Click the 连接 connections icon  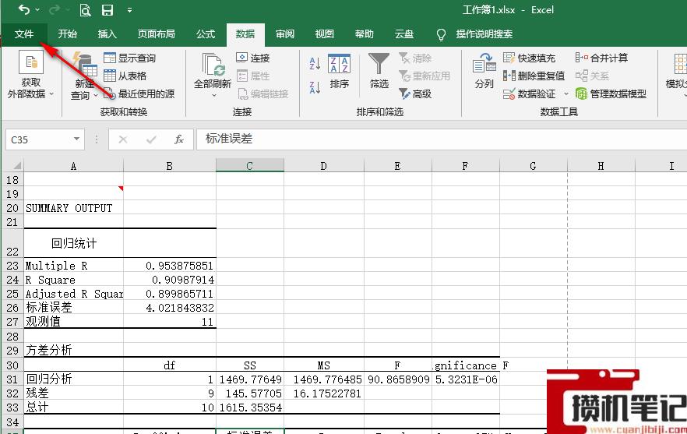tap(241, 58)
